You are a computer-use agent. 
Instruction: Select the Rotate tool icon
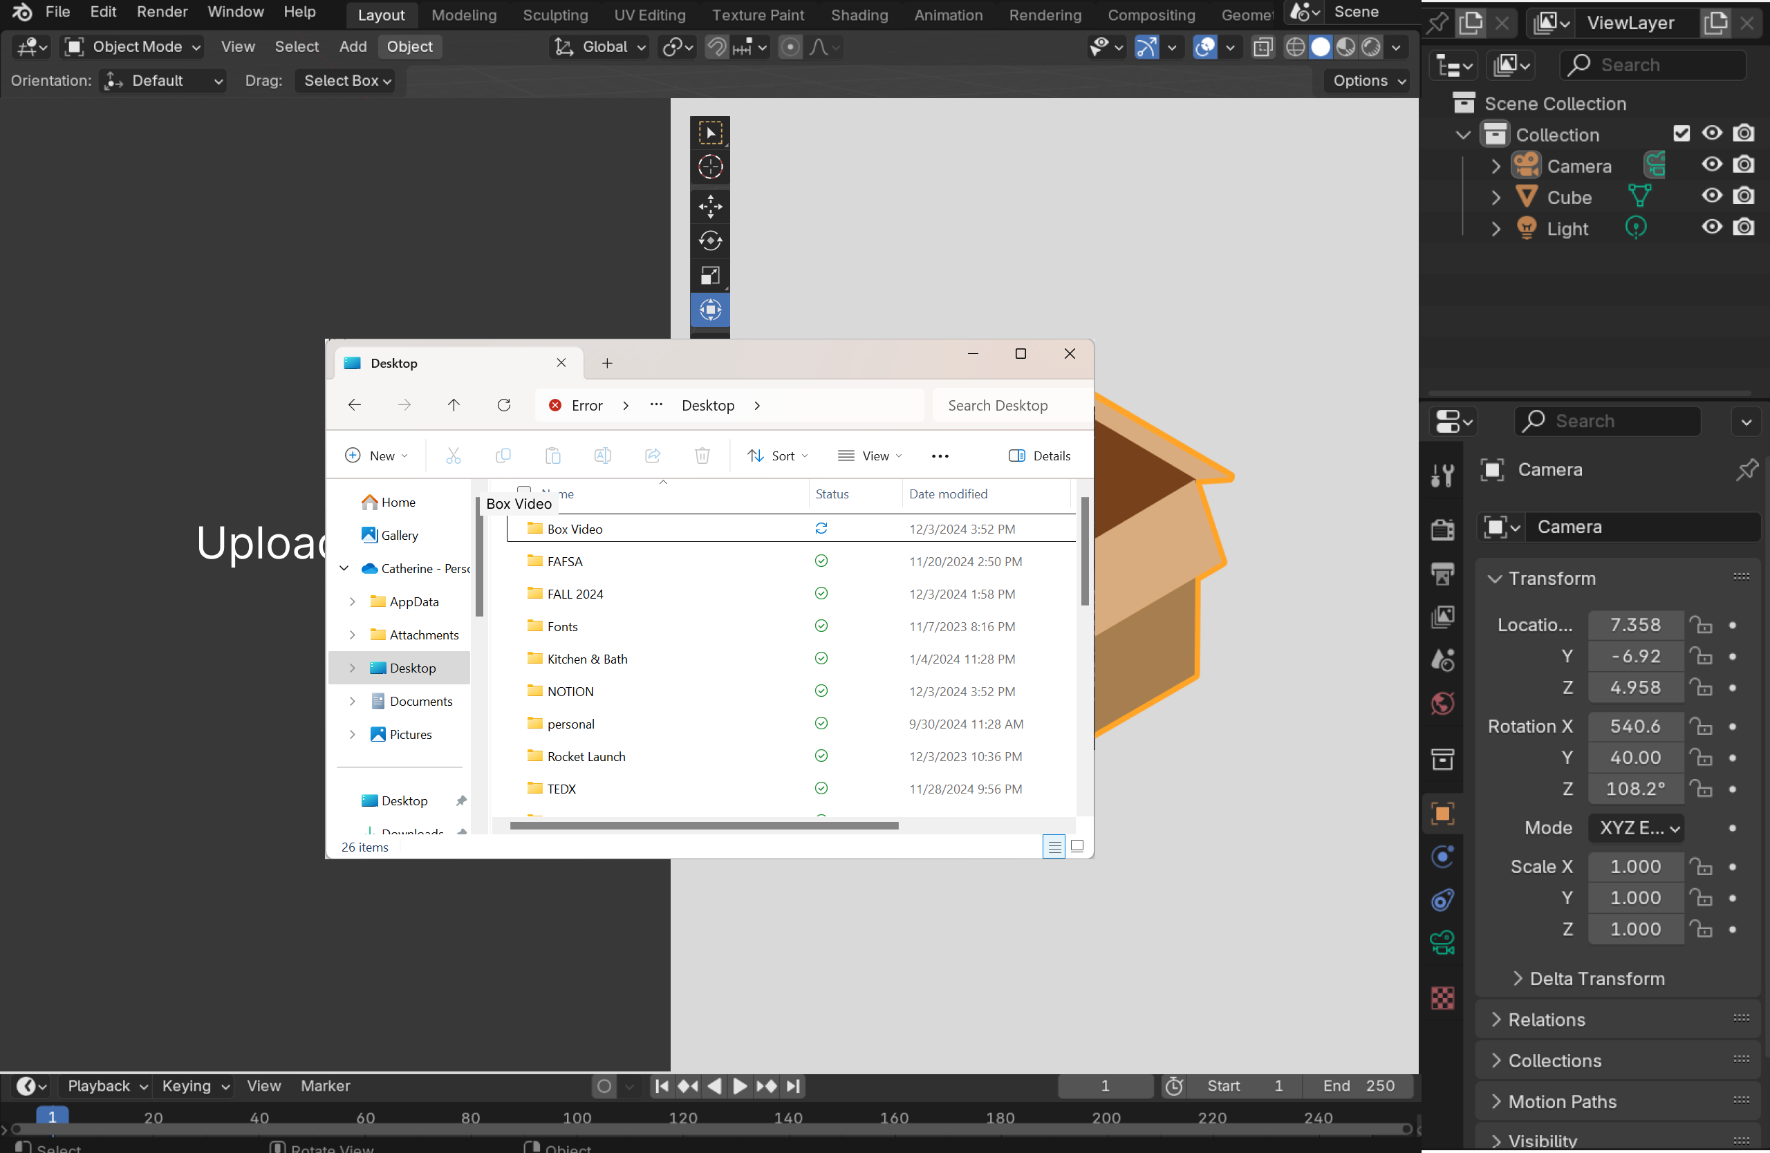(709, 241)
